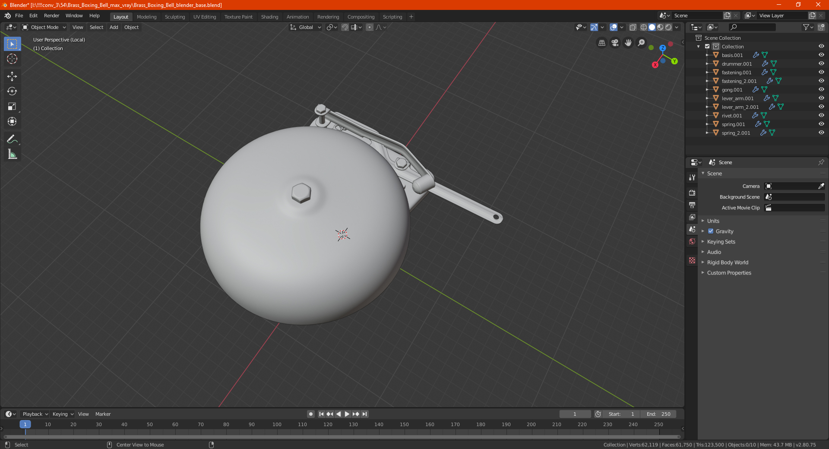This screenshot has width=829, height=449.
Task: Click the pan view hand icon
Action: (x=628, y=43)
